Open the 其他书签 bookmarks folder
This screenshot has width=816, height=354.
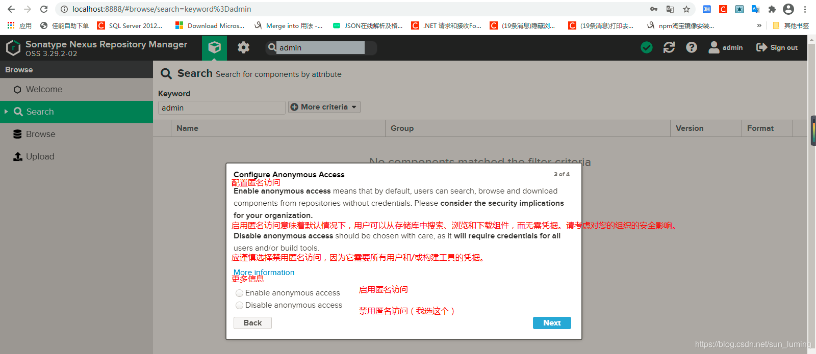coord(790,25)
